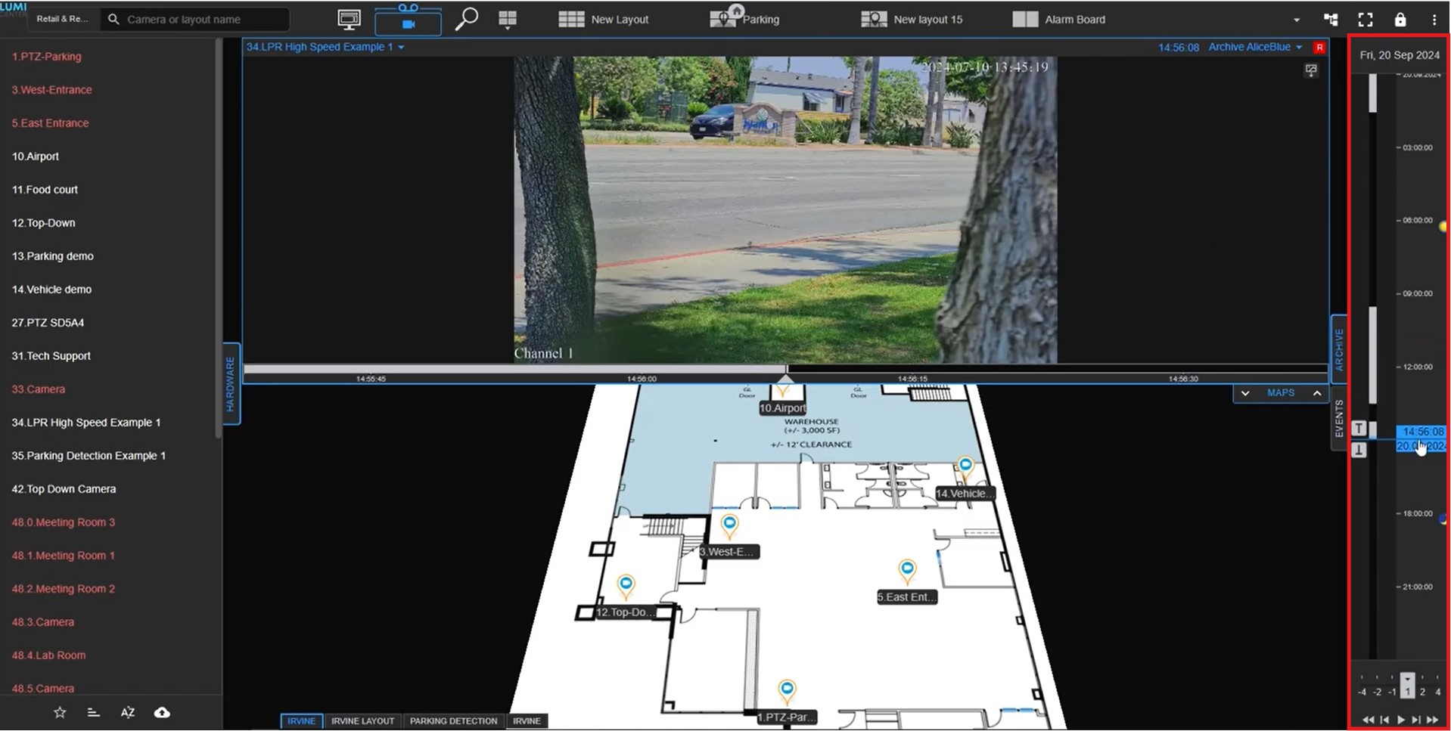Toggle the red R recording indicator

point(1319,48)
